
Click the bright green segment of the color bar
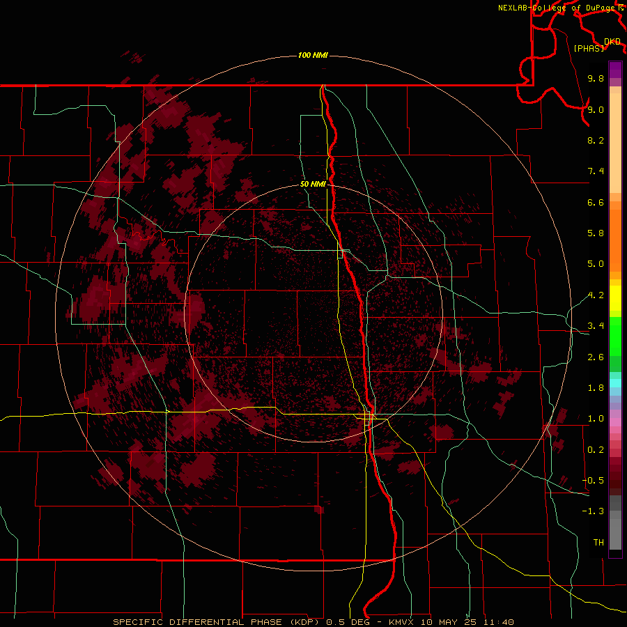[615, 336]
